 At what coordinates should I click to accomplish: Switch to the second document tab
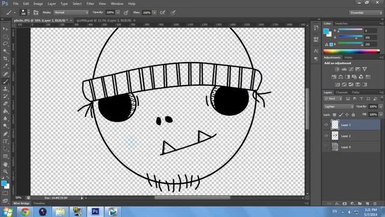[x=104, y=20]
